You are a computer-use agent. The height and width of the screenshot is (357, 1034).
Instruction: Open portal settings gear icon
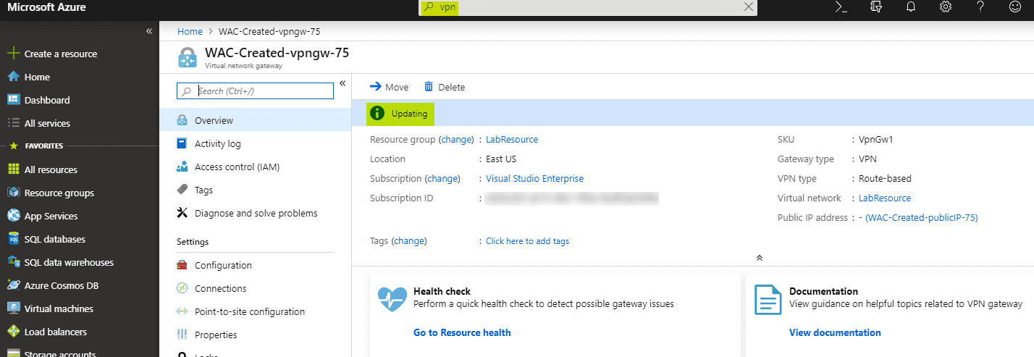[x=945, y=7]
